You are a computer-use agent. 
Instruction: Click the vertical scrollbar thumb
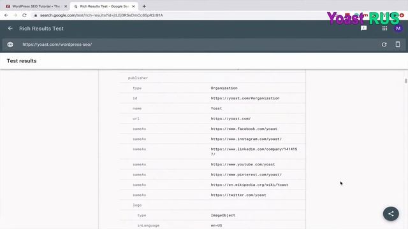[405, 81]
